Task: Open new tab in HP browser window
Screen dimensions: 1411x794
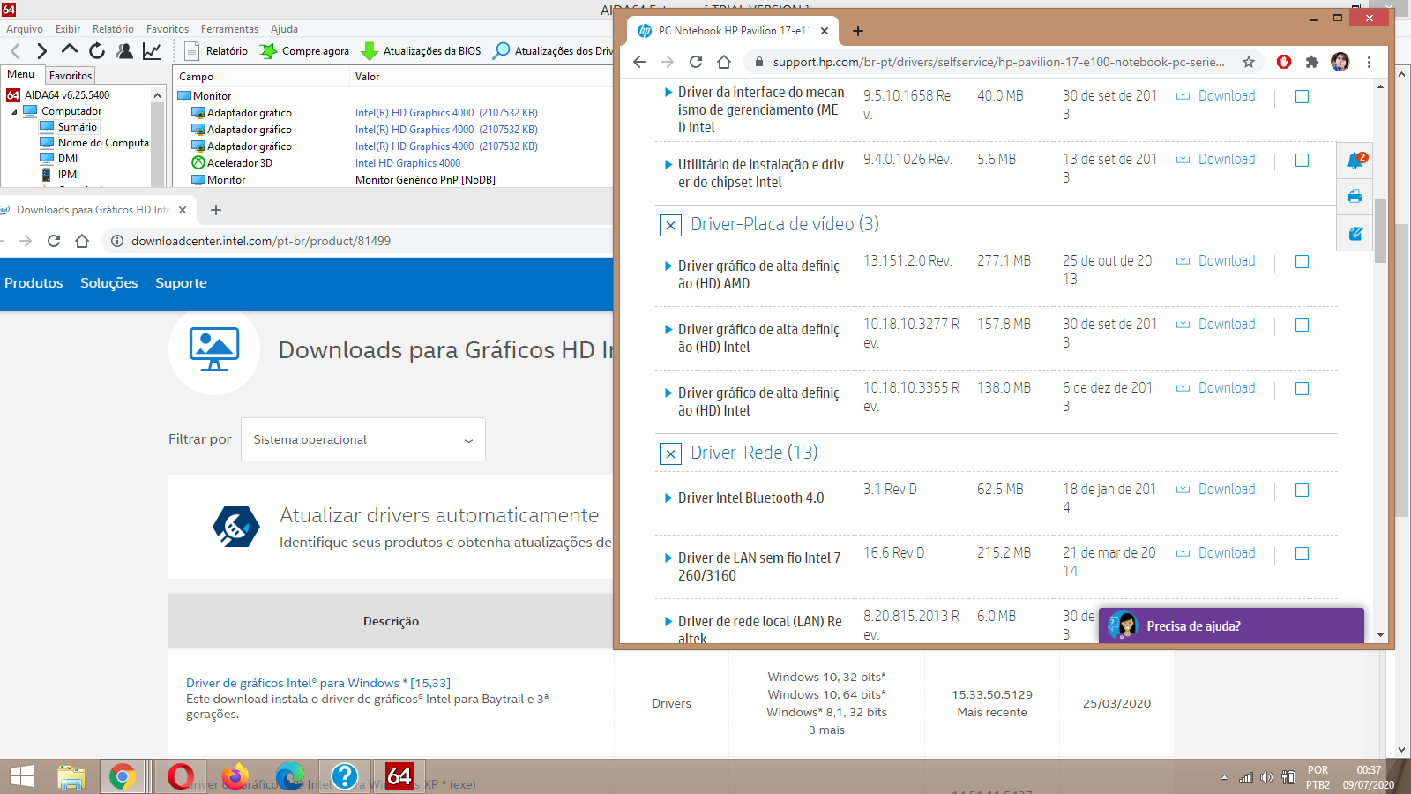Action: point(858,31)
